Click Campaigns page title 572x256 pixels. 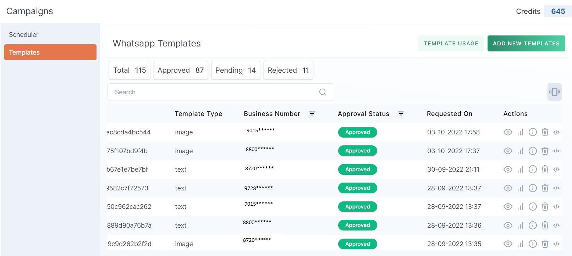click(30, 11)
